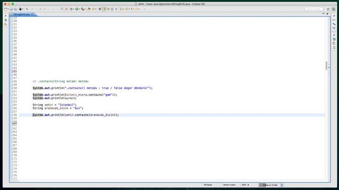The height and width of the screenshot is (190, 339).
Task: Click the second Restore icon in right trim
Action: coord(334,35)
